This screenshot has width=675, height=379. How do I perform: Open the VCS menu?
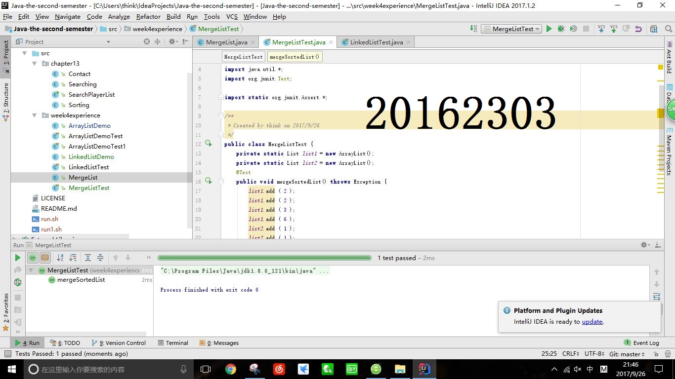[x=232, y=16]
